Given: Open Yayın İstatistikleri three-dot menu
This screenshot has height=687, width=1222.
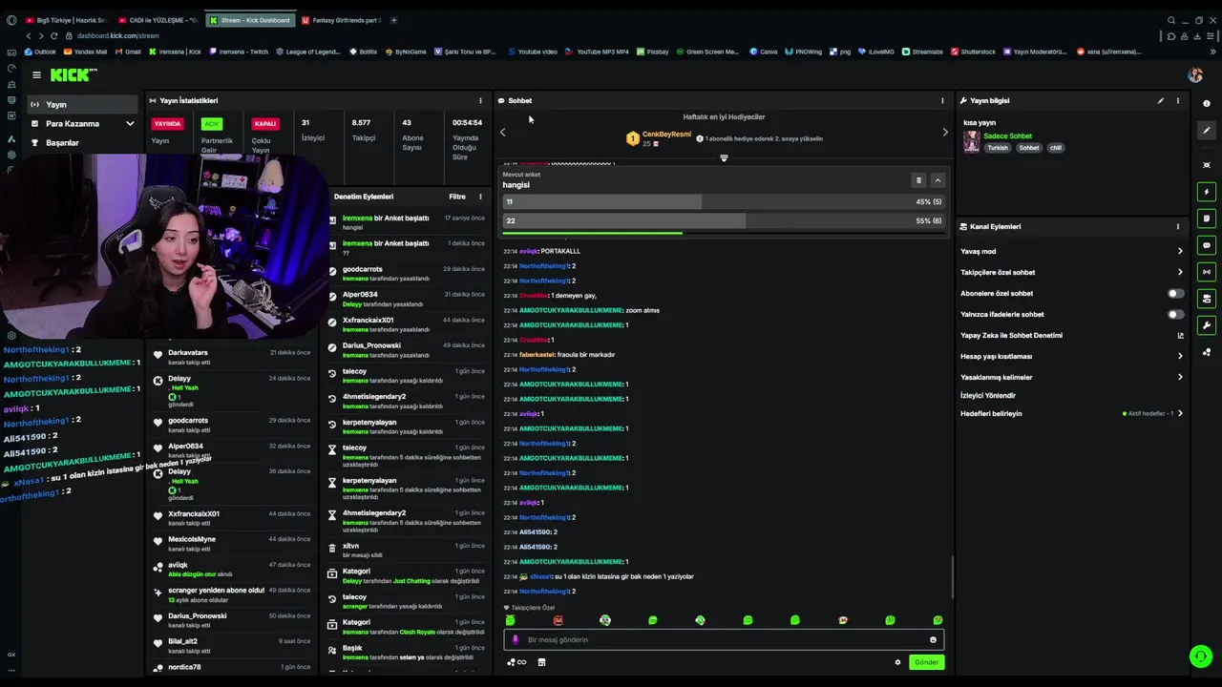Looking at the screenshot, I should tap(480, 100).
